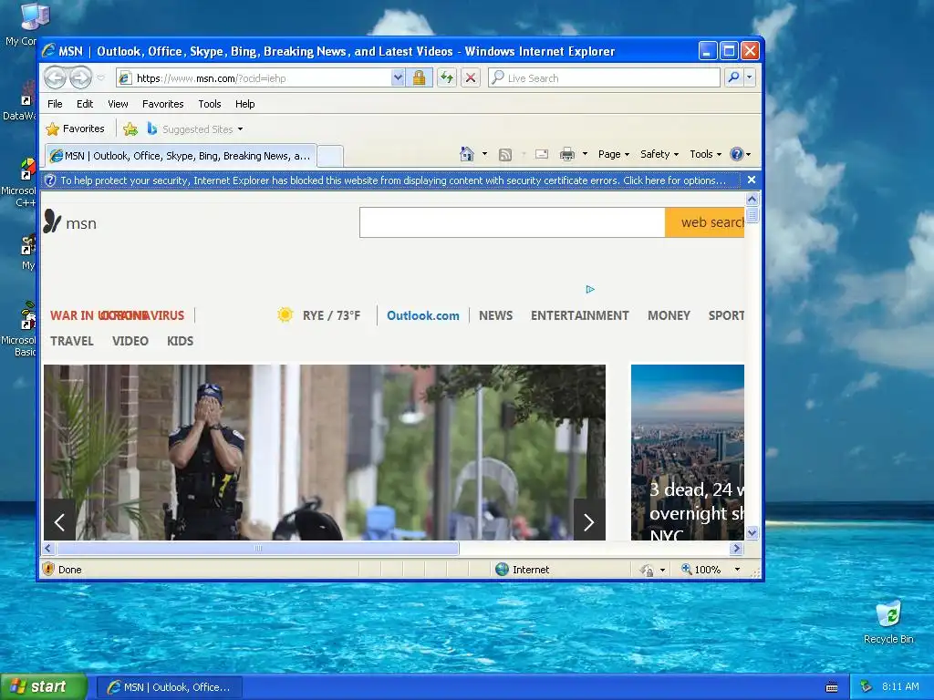Close the security information bar
The height and width of the screenshot is (700, 934).
pyautogui.click(x=752, y=180)
